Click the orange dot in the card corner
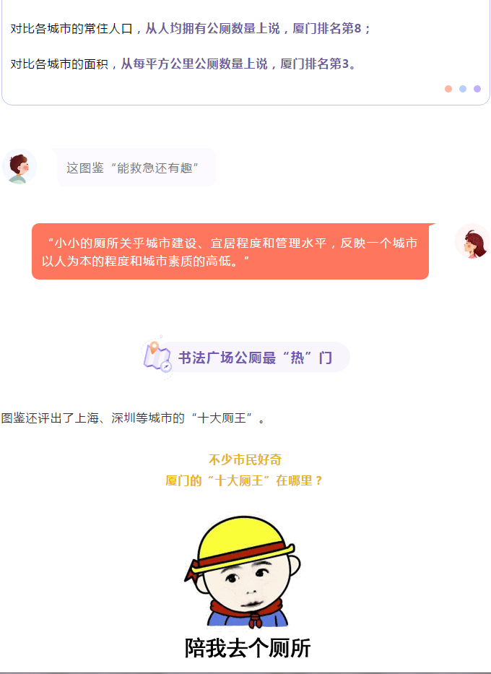This screenshot has width=491, height=674. tap(448, 89)
